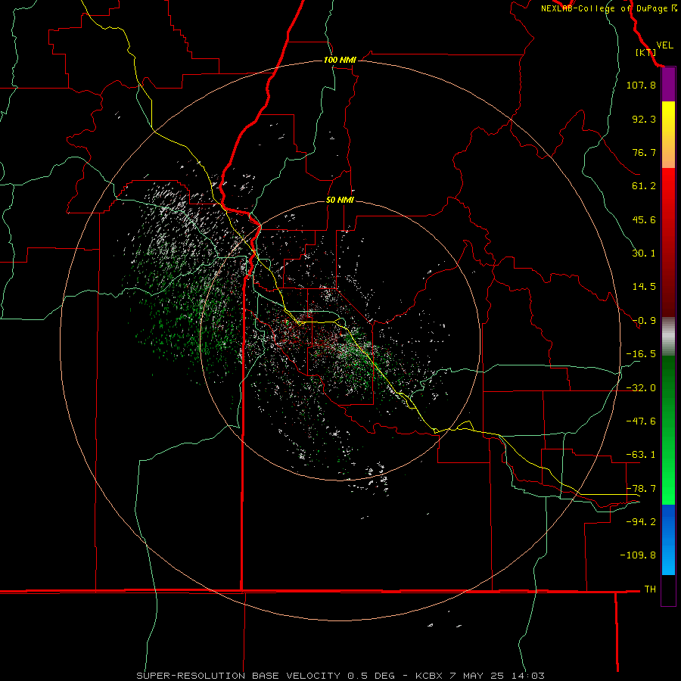
Task: Click the -78.7 velocity legend value
Action: [x=641, y=489]
